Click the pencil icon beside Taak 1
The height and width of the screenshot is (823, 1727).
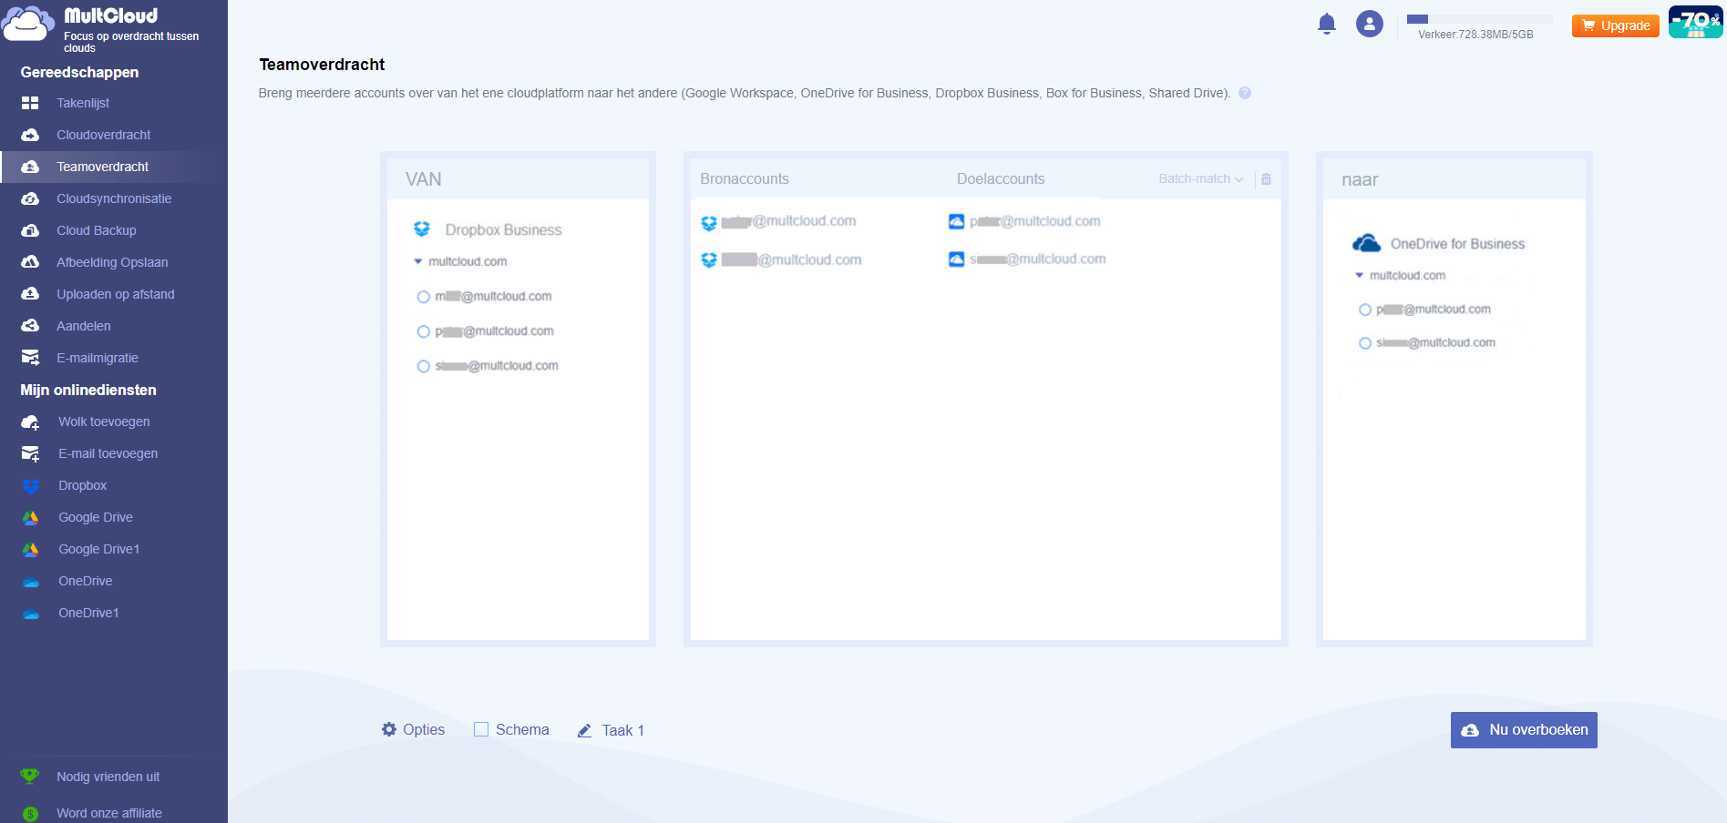[x=585, y=730]
